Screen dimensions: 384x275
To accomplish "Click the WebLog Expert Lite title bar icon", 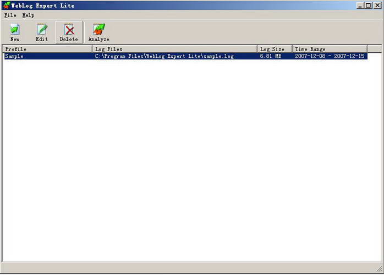I will coord(7,5).
